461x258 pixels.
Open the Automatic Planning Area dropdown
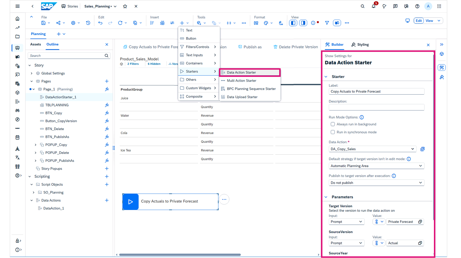tap(376, 166)
